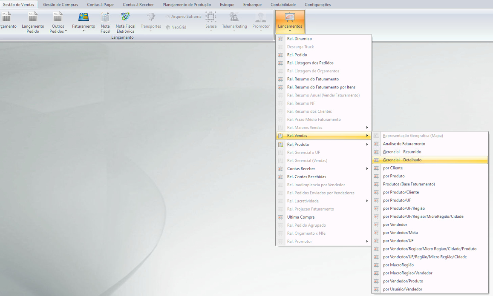Expand the Contas Receber submenu
This screenshot has width=493, height=296.
[367, 169]
